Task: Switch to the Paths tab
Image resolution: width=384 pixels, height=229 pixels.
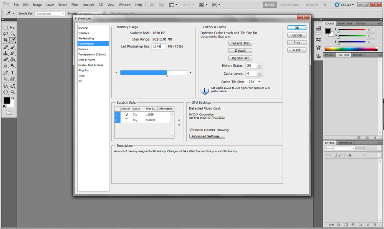Action: pos(329,55)
